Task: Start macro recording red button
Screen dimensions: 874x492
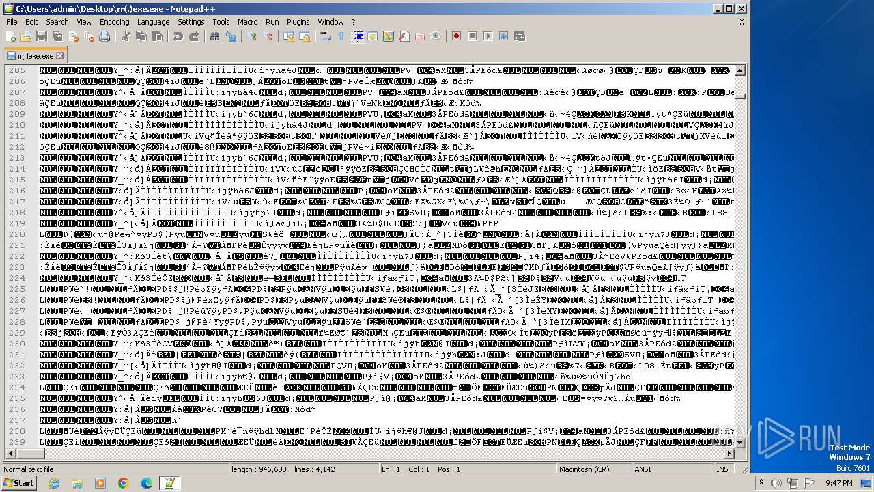Action: coord(456,36)
